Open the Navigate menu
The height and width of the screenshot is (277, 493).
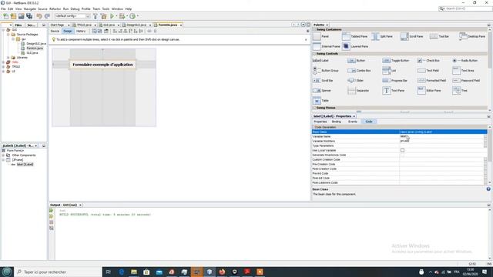(30, 8)
